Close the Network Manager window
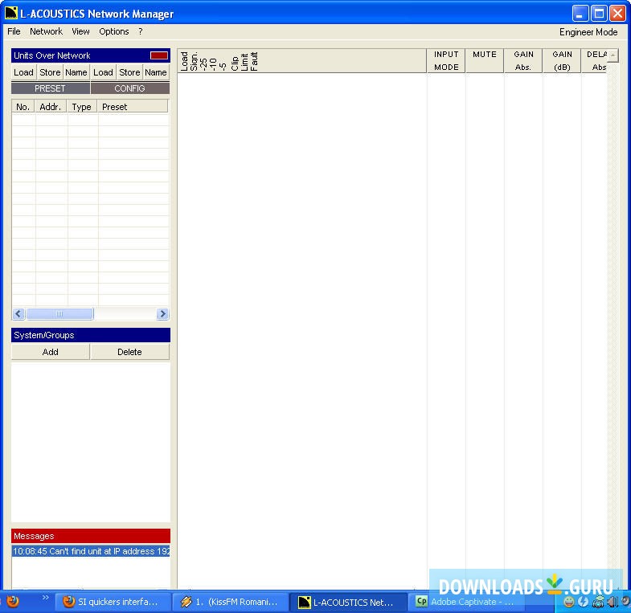This screenshot has height=613, width=631. tap(617, 14)
